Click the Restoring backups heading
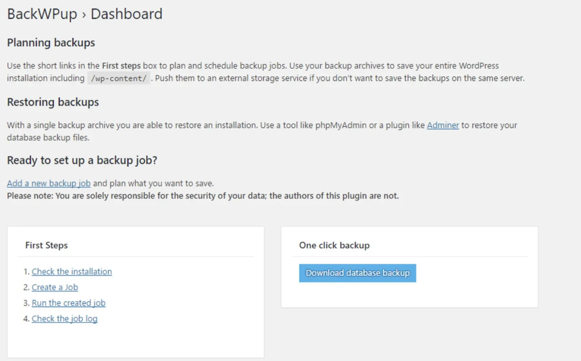 (53, 102)
